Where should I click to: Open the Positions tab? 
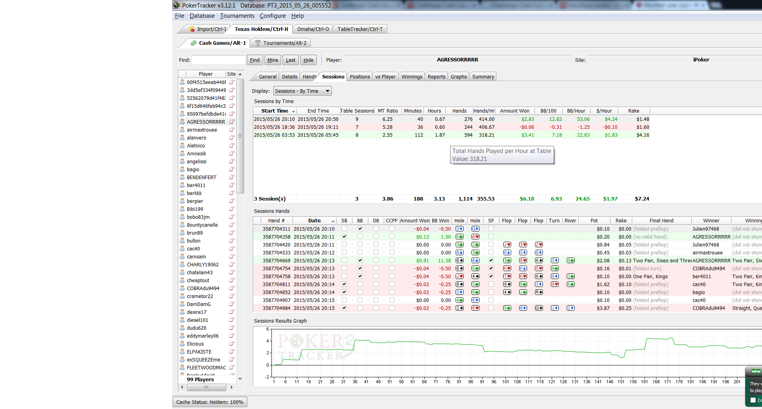[360, 76]
